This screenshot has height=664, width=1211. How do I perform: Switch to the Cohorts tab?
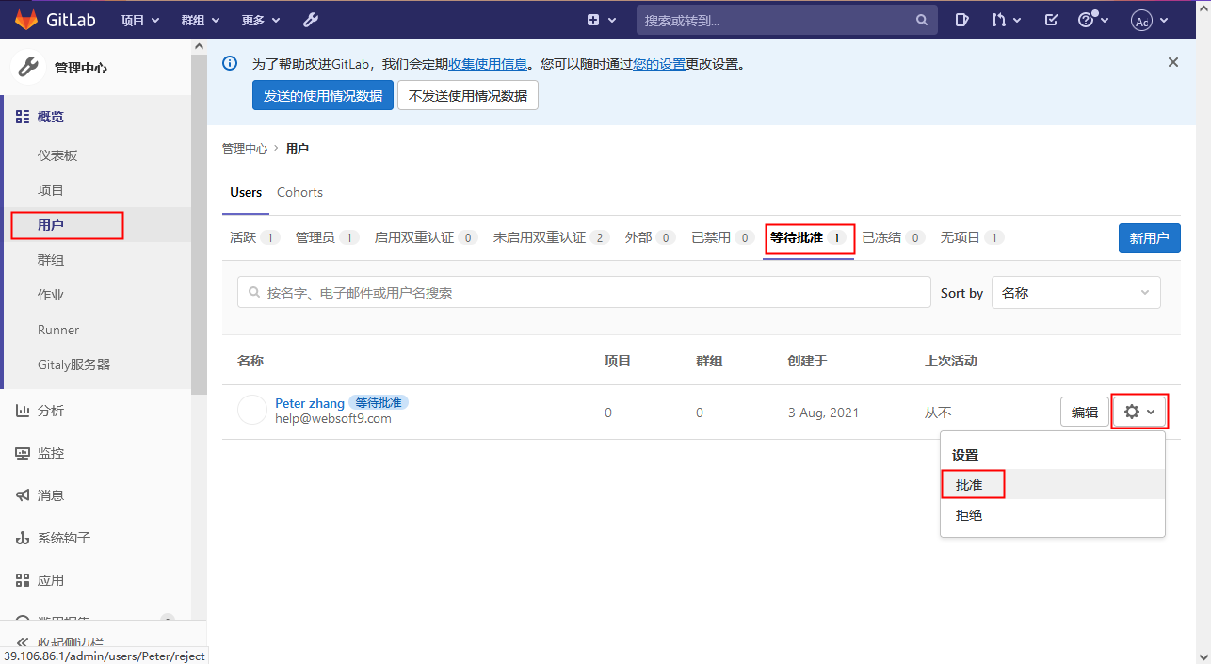click(299, 192)
